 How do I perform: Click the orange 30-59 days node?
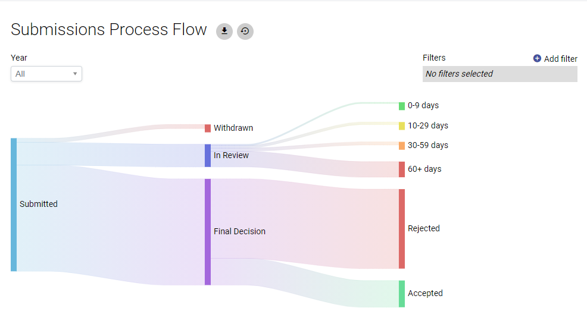click(x=402, y=146)
